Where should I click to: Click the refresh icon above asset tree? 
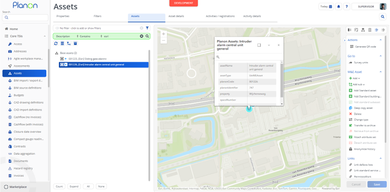(56, 43)
